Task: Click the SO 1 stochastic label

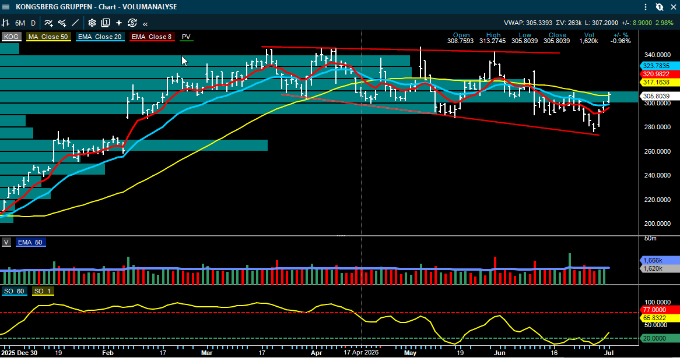Action: coord(43,291)
